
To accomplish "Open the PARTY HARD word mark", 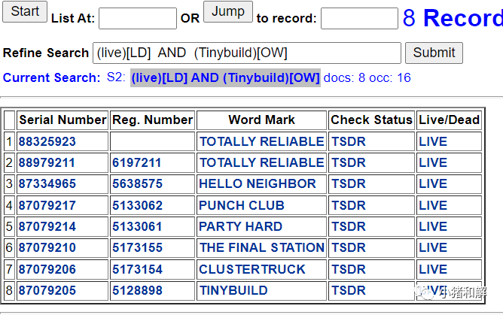I will tap(241, 226).
